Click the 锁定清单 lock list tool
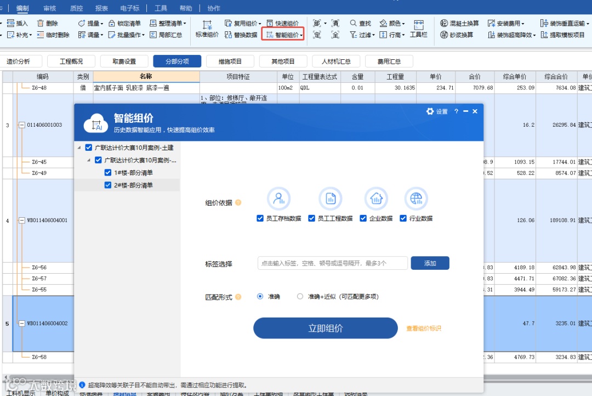This screenshot has width=592, height=396. pos(124,24)
